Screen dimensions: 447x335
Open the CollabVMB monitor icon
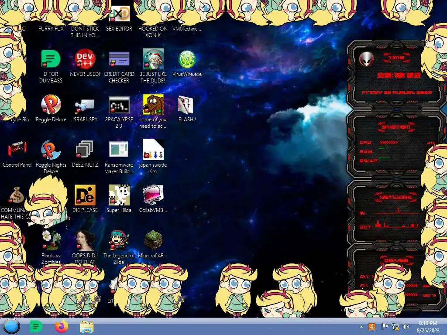coord(153,195)
